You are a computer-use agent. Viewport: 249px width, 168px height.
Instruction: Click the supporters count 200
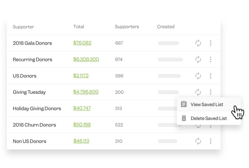tap(120, 92)
